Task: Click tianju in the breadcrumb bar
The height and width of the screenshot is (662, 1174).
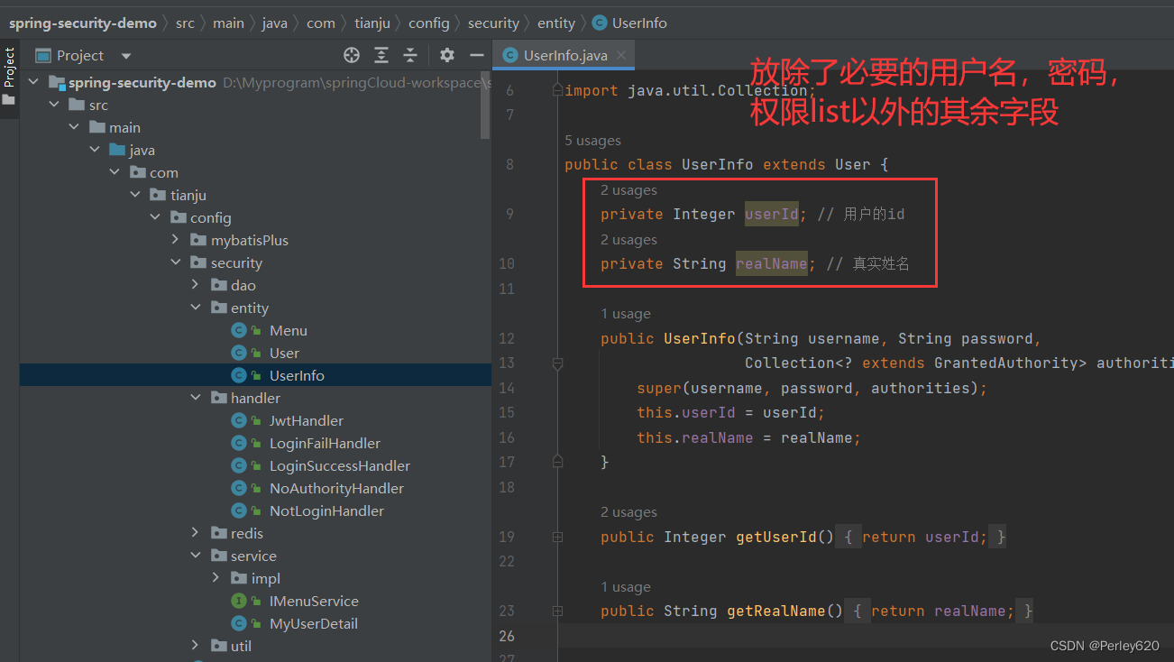Action: pyautogui.click(x=371, y=23)
